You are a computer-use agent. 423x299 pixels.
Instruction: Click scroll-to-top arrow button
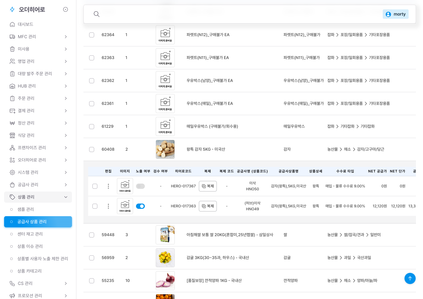[410, 278]
